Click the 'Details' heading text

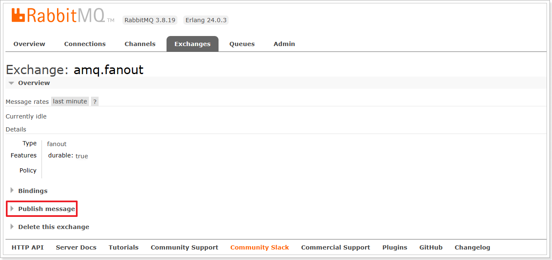(16, 129)
